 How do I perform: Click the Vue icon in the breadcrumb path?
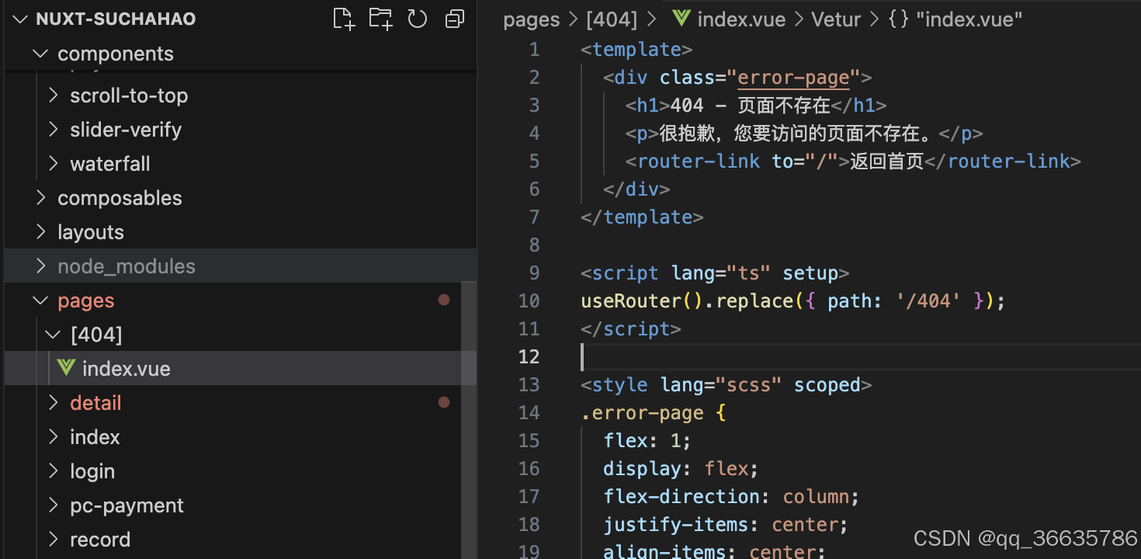pyautogui.click(x=681, y=19)
